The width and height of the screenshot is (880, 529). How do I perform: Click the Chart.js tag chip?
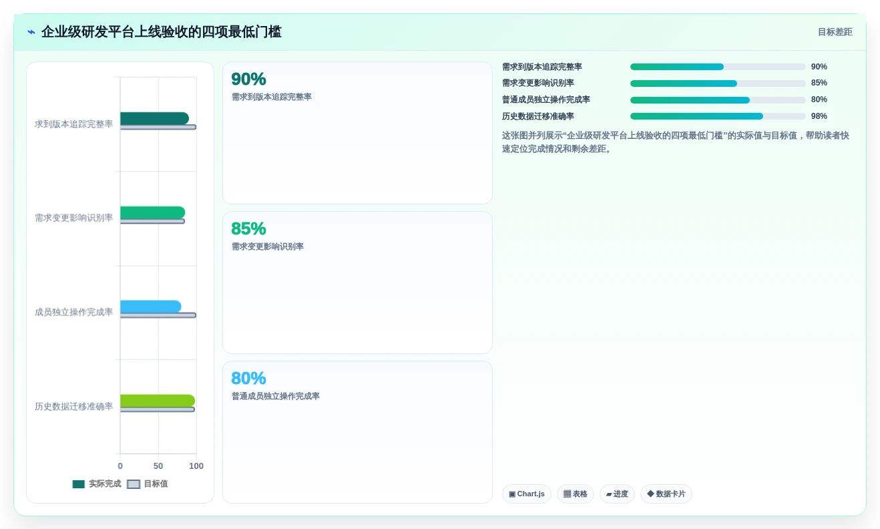click(x=527, y=494)
